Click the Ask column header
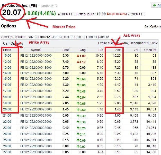 point(118,50)
